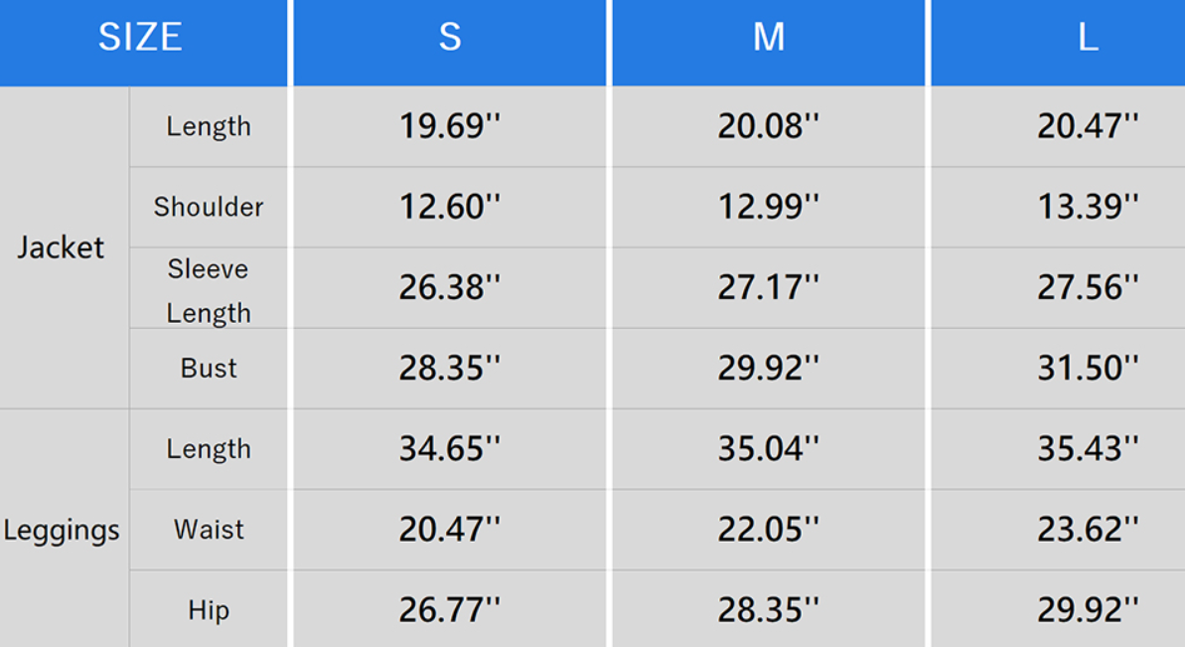Click the 31.50'' bust value for L
This screenshot has height=647, width=1185.
[1088, 368]
